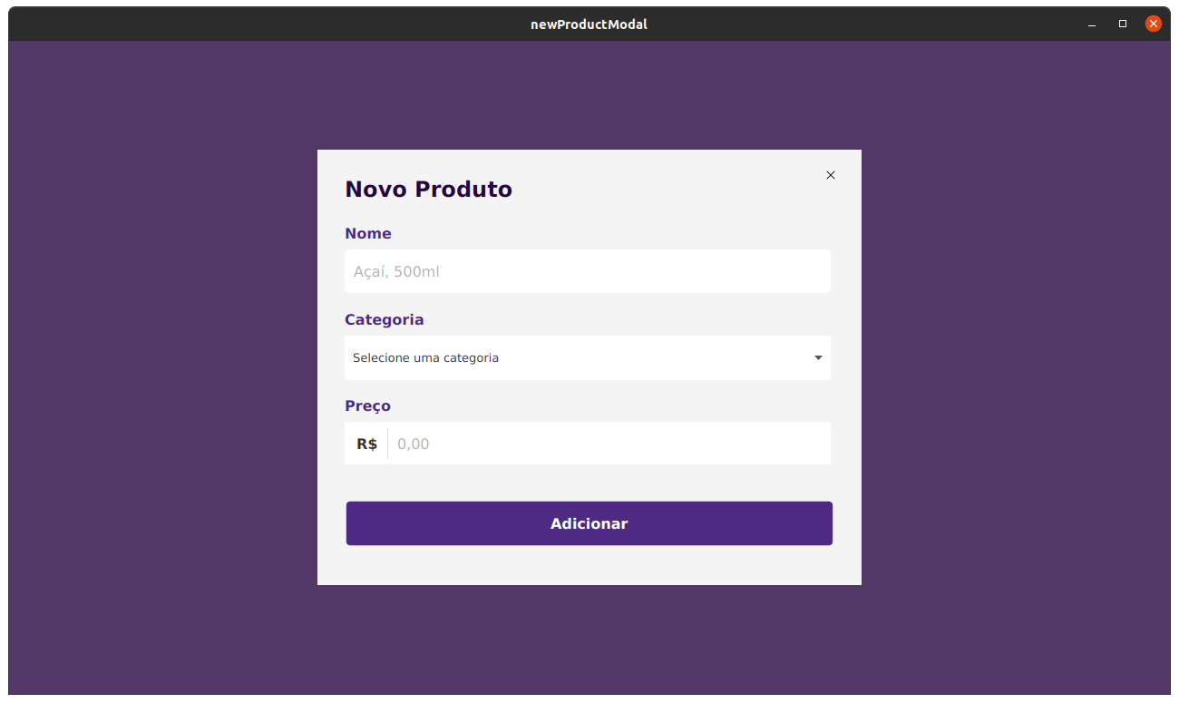The height and width of the screenshot is (703, 1179).
Task: Minimize the newProductModal window
Action: (1092, 24)
